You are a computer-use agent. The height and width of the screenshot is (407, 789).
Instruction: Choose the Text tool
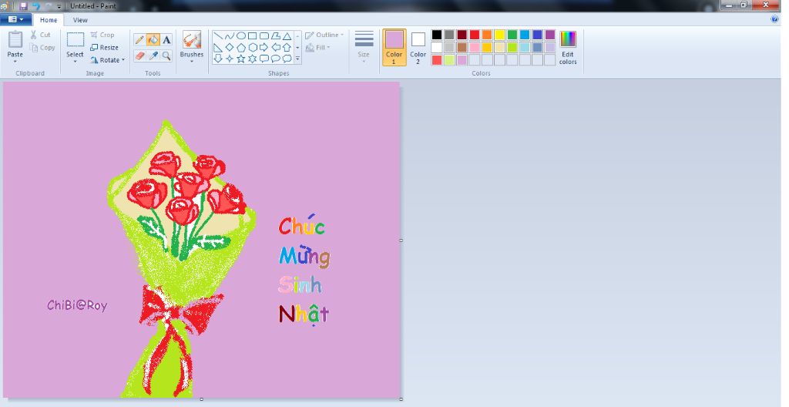coord(166,40)
